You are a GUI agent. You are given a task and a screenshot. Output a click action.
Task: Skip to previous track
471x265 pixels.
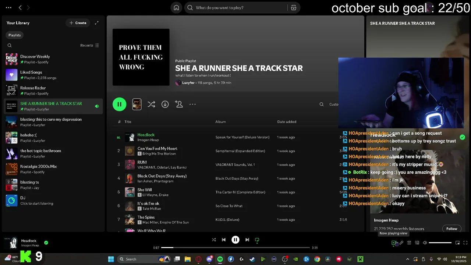(224, 240)
